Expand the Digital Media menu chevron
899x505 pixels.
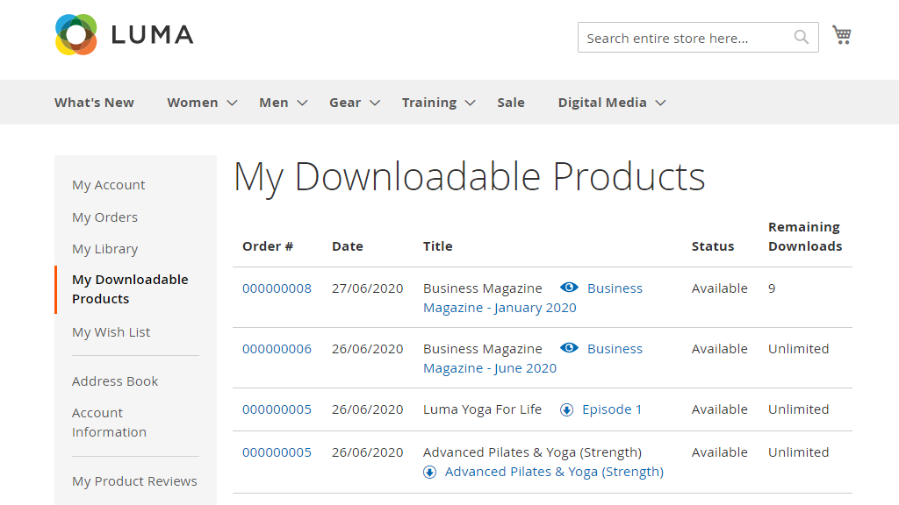[x=660, y=103]
